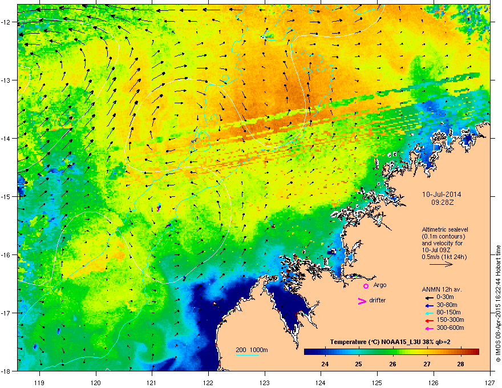Click the temperature color bar
The image size is (502, 388).
pos(391,352)
